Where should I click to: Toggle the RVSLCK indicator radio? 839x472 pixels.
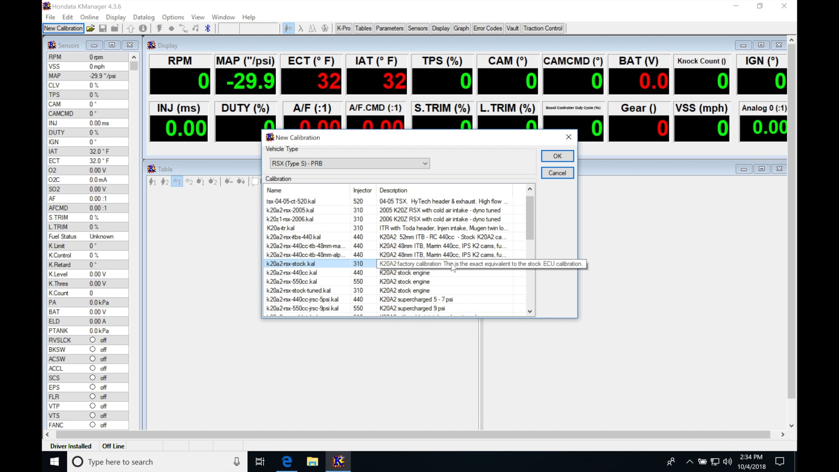tap(93, 340)
